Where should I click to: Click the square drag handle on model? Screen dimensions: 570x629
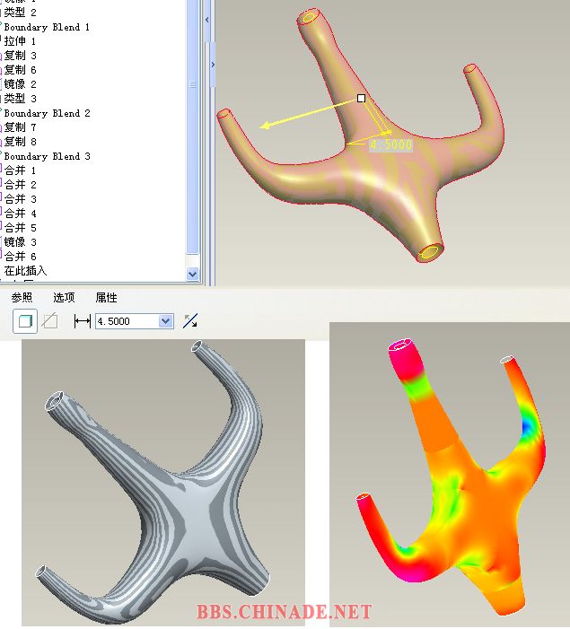(361, 99)
